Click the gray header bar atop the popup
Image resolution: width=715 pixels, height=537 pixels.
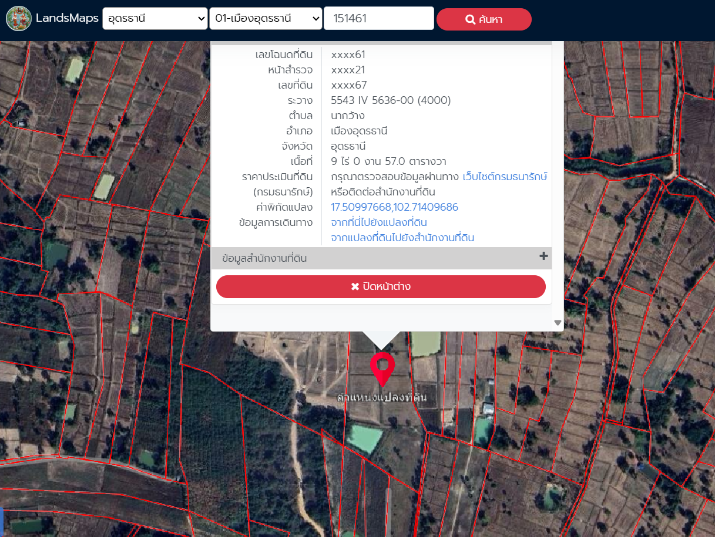pos(381,43)
